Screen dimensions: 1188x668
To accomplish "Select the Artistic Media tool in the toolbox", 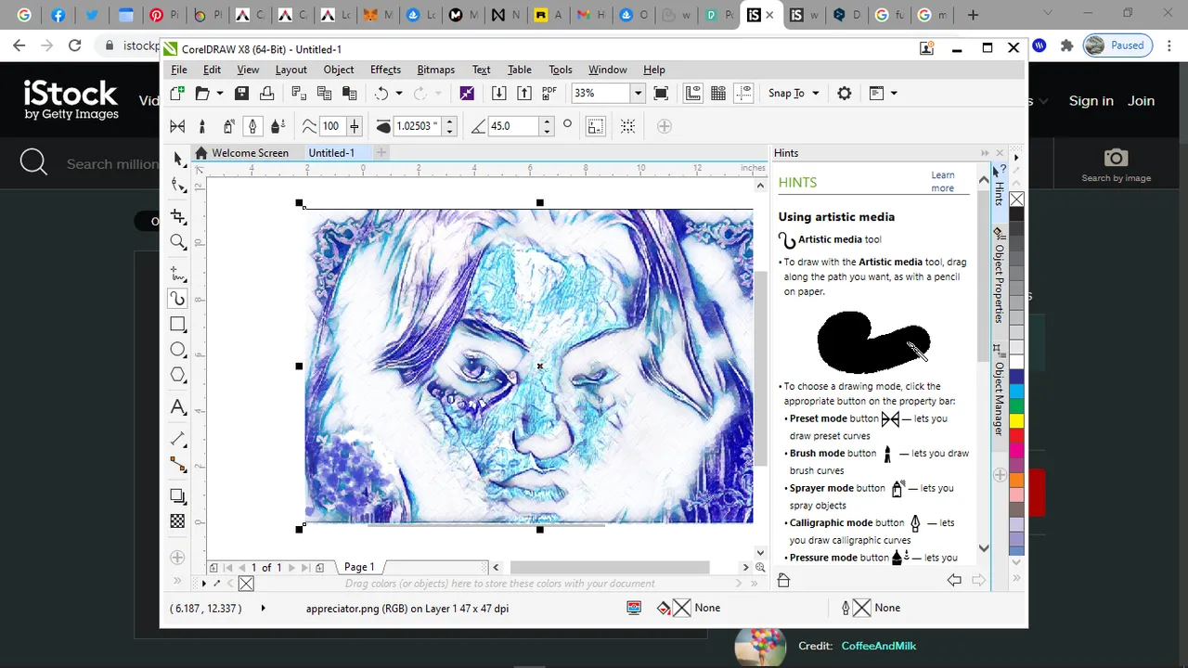I will (x=178, y=299).
